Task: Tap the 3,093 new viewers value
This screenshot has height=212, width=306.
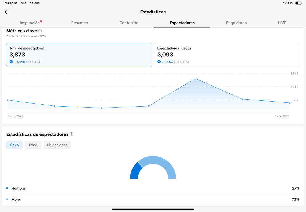Action: [165, 55]
